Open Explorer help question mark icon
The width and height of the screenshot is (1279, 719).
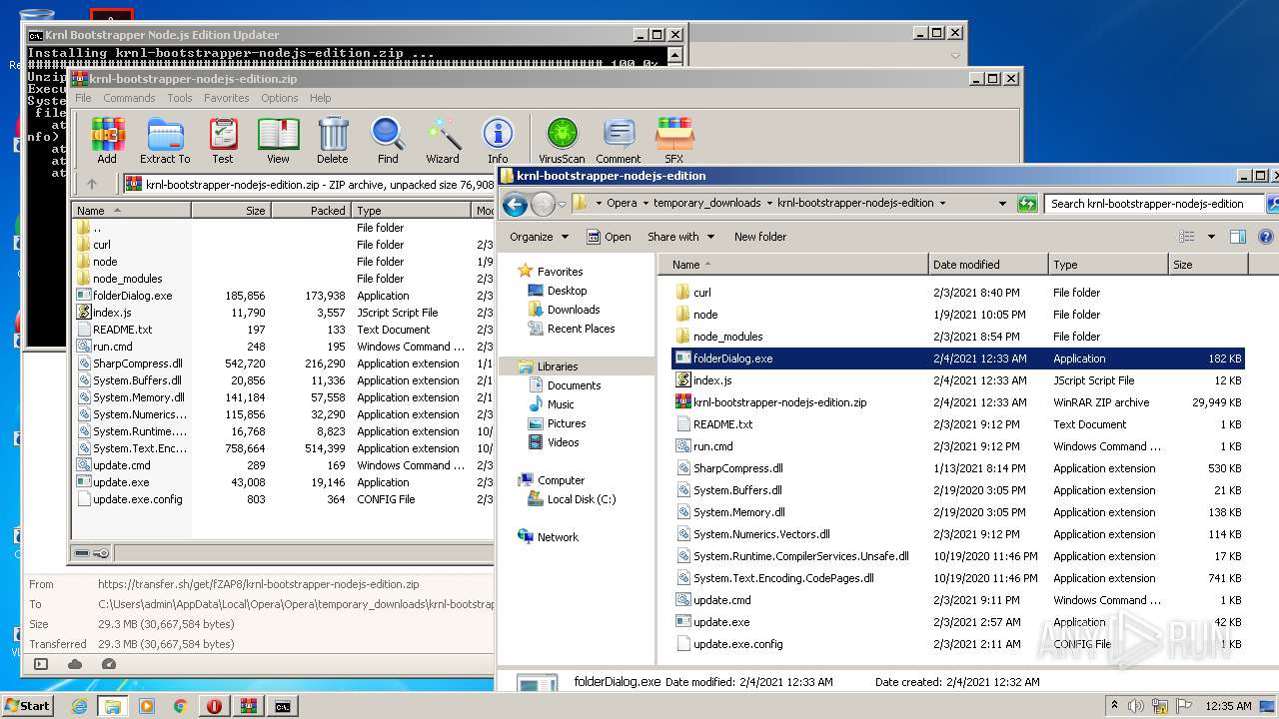1266,237
